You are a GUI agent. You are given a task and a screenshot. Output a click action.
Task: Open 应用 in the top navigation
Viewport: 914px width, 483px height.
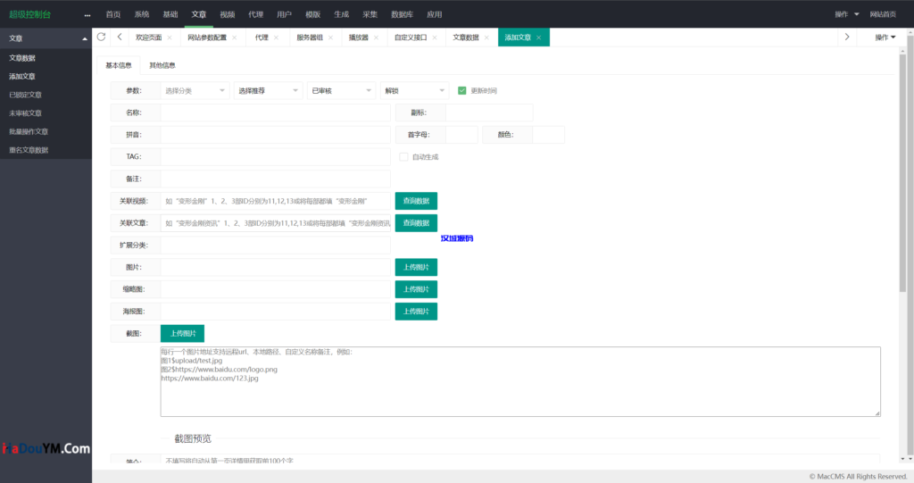click(x=435, y=14)
